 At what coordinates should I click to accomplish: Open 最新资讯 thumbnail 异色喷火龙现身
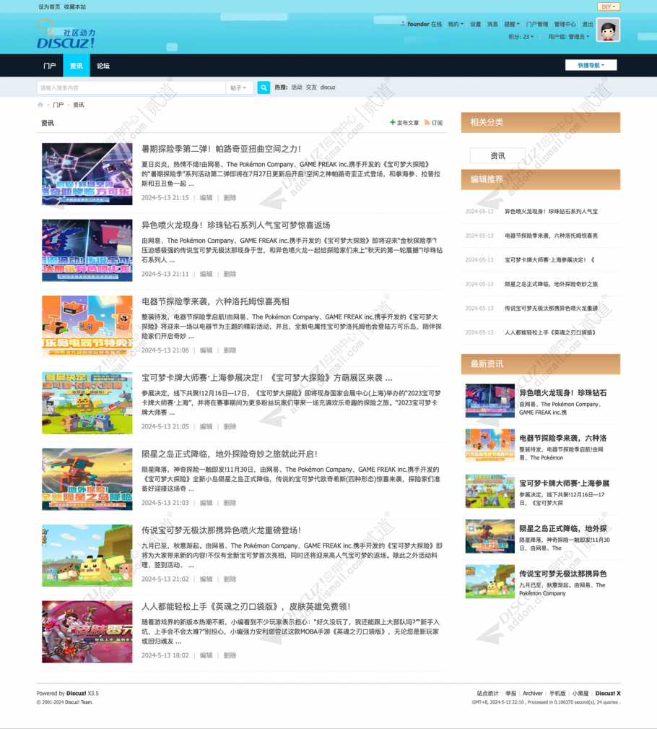click(x=490, y=400)
